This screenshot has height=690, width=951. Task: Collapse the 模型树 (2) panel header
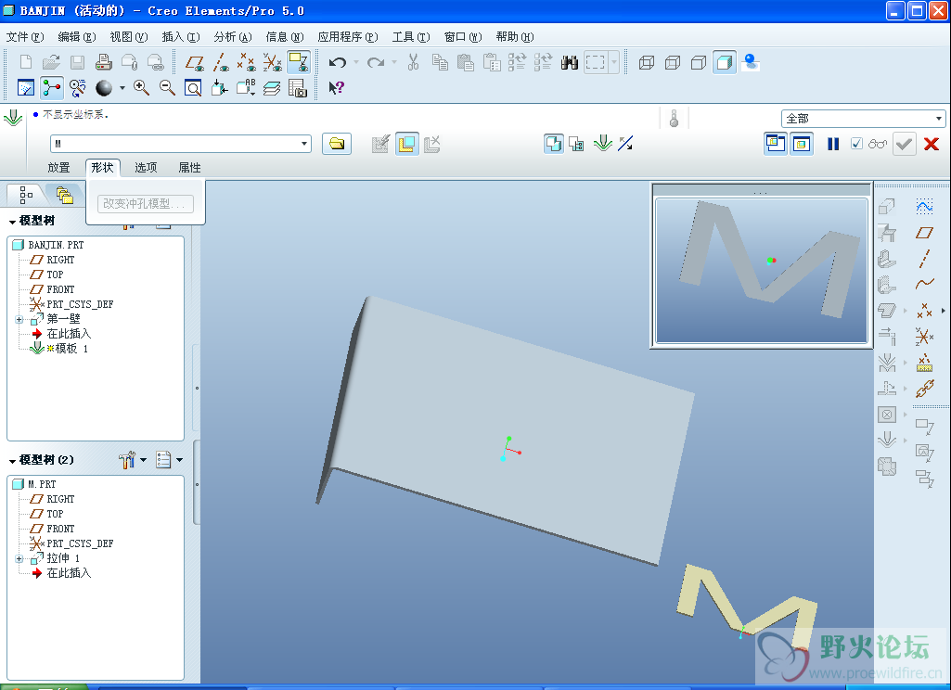(12, 462)
